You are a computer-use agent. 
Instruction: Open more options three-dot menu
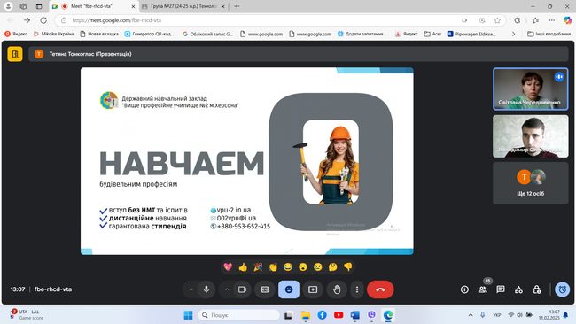click(357, 289)
